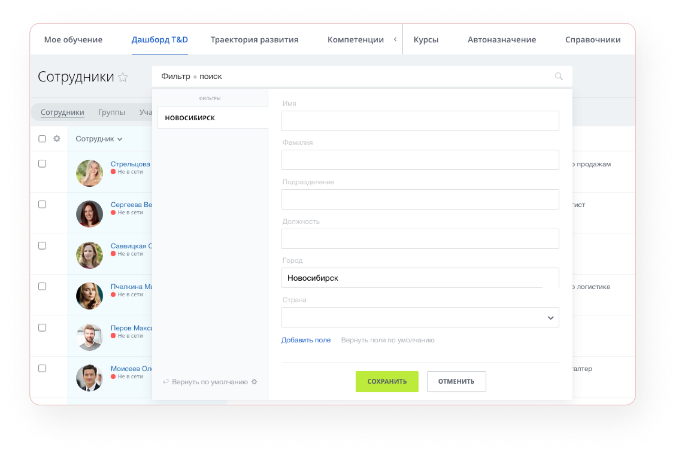Sort by clicking the Сотрудник column chevron
Image resolution: width=680 pixels, height=456 pixels.
120,139
